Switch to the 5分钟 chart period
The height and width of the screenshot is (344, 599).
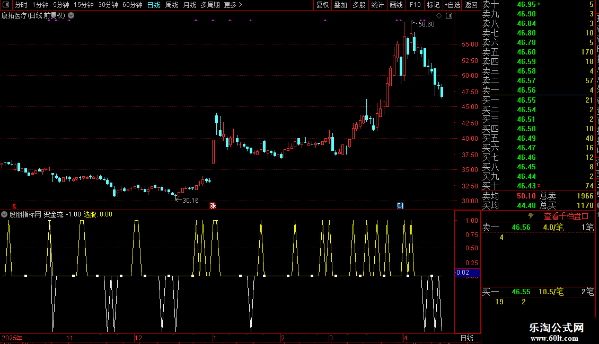click(x=61, y=5)
